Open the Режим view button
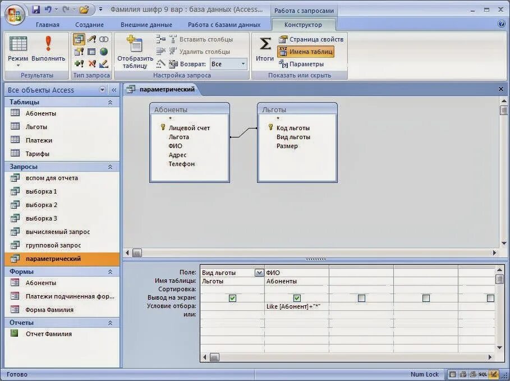The width and height of the screenshot is (510, 381). click(x=18, y=52)
